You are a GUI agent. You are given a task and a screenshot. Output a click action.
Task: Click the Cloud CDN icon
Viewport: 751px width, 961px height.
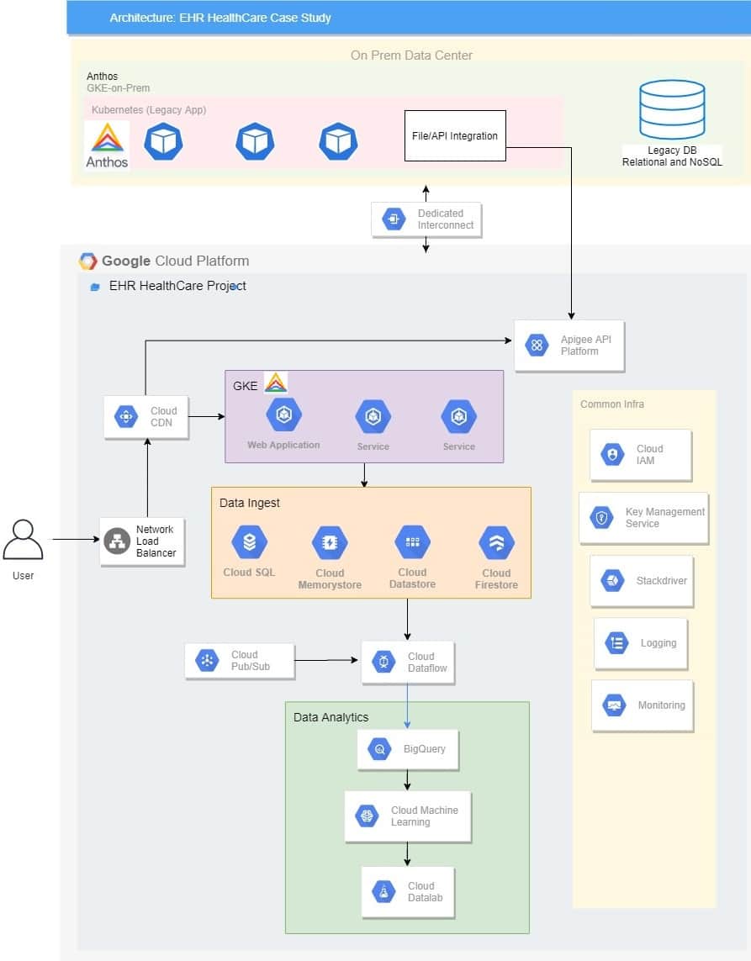[x=126, y=417]
